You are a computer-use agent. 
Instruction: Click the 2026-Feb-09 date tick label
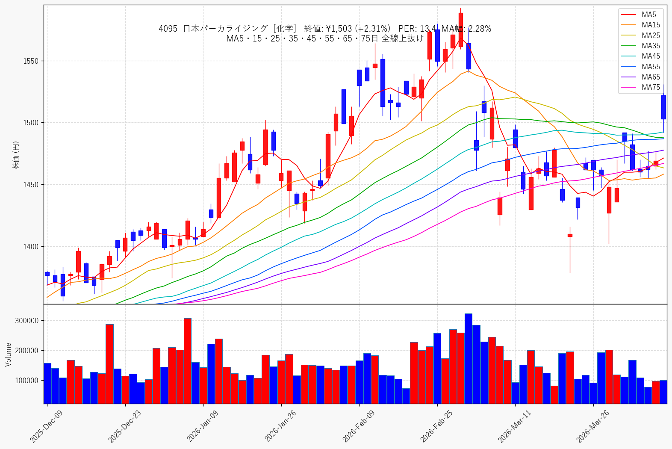pos(359,426)
